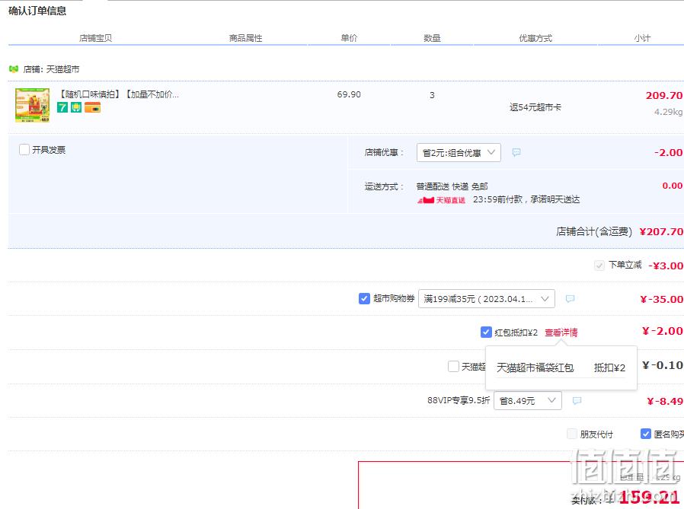Uncheck the 匿名购买 checkbox

[x=646, y=434]
